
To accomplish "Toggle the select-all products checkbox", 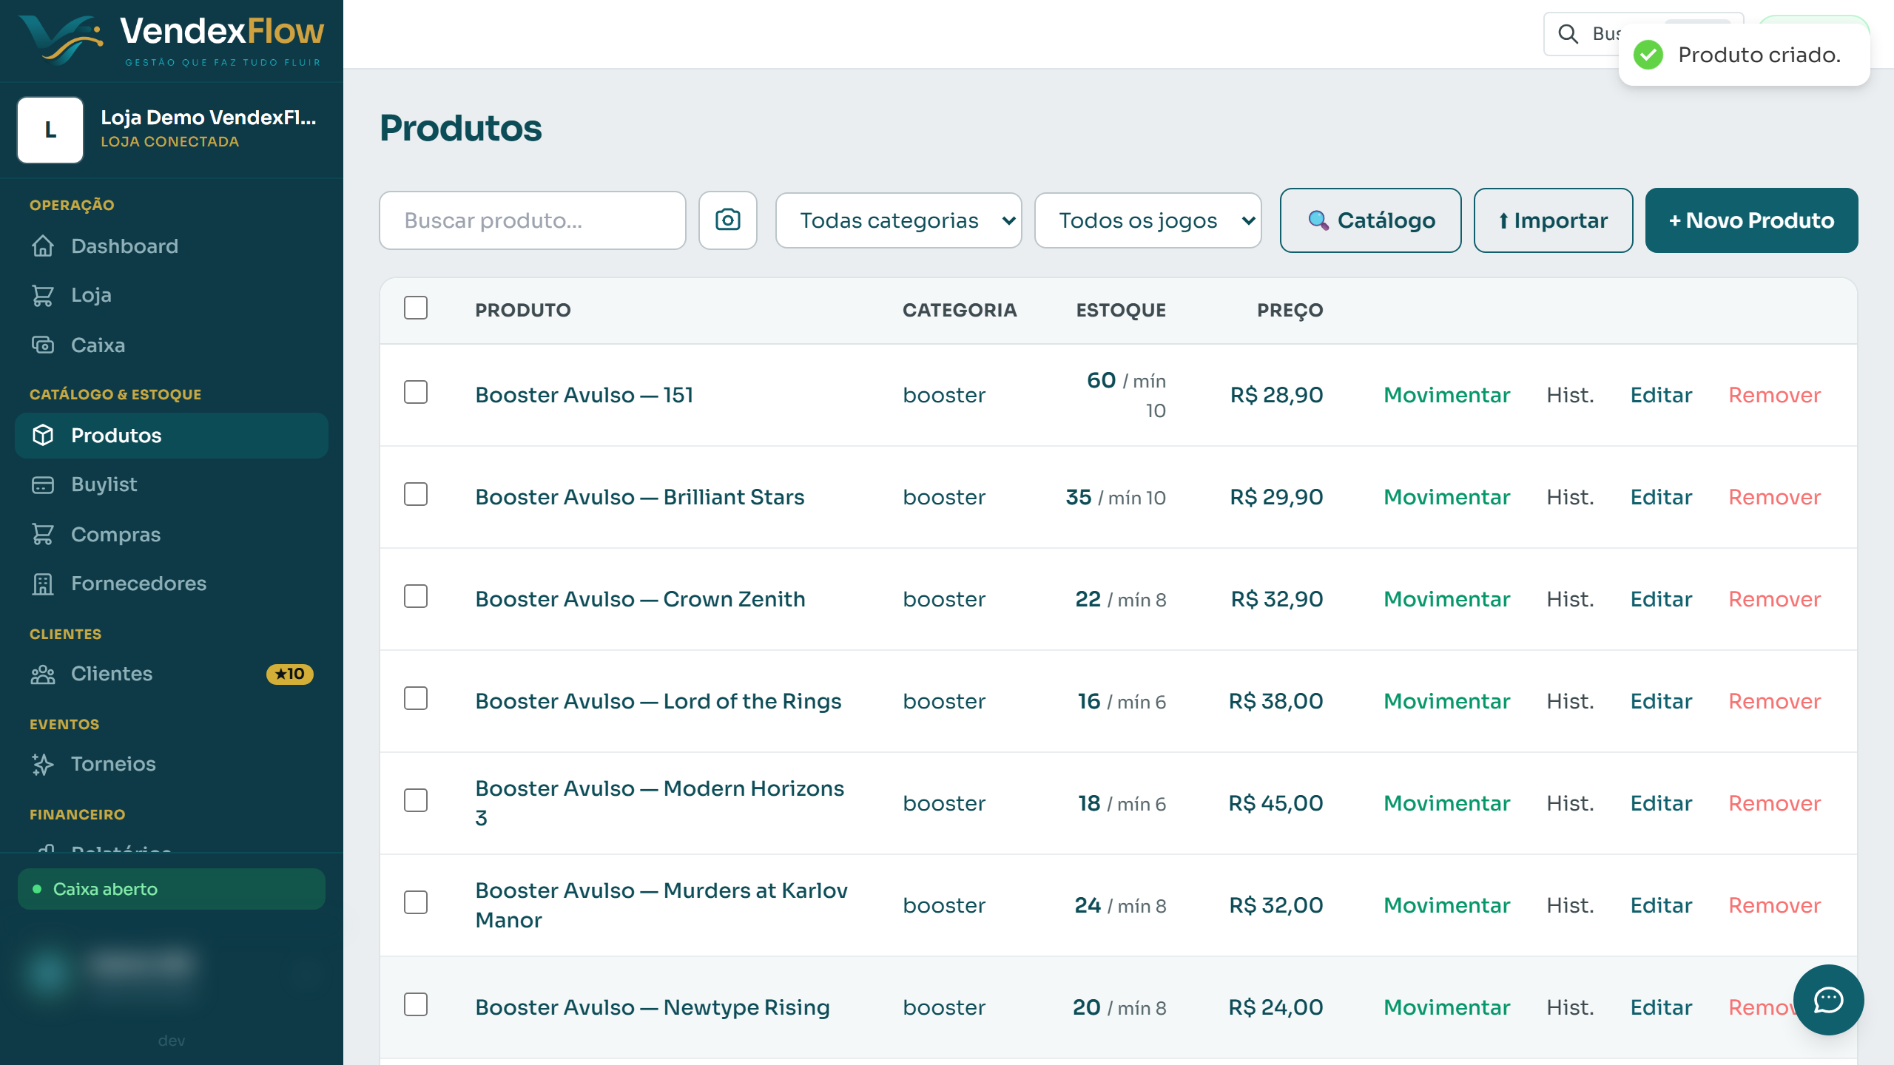I will tap(416, 308).
